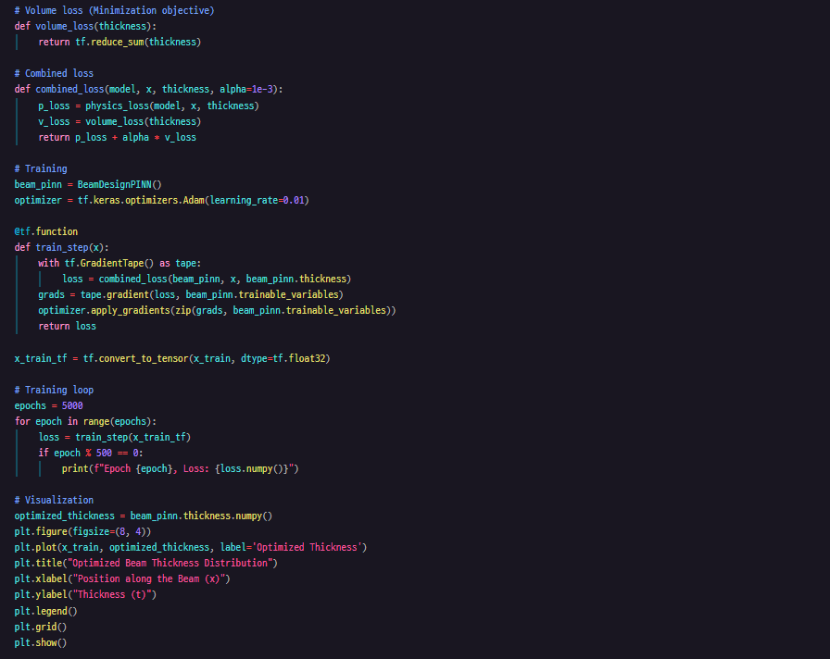Click the 'v_loss = volume_loss(thickness)' line

tap(119, 121)
